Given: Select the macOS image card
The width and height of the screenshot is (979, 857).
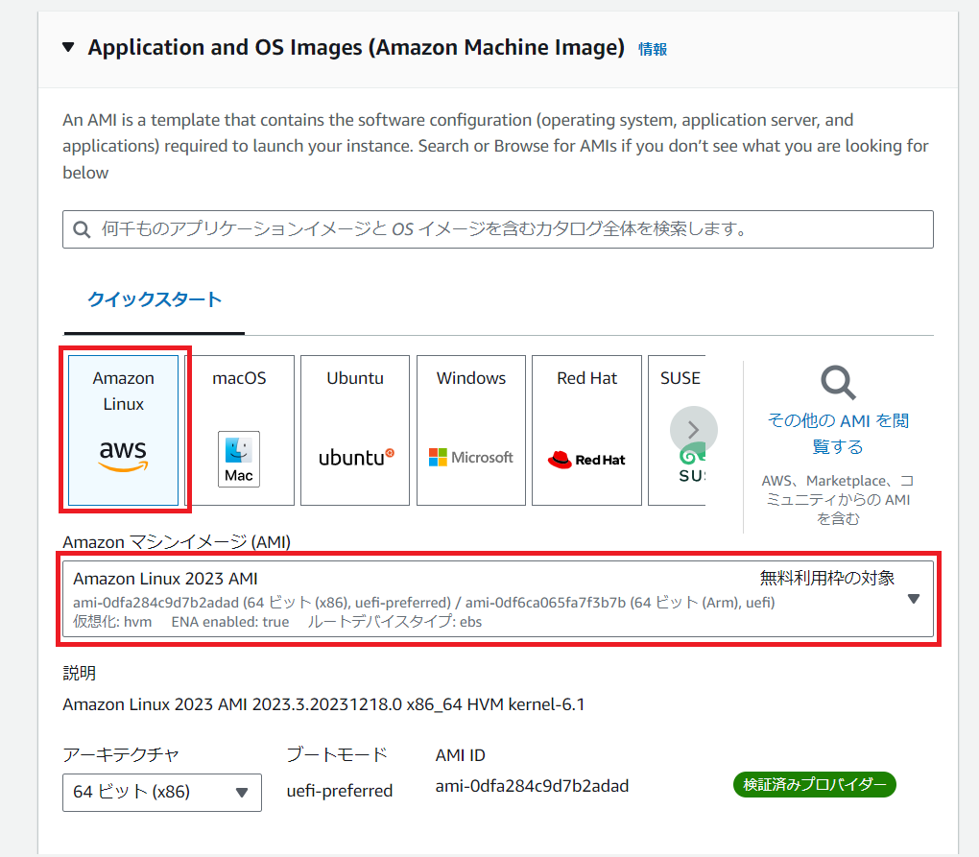Looking at the screenshot, I should click(x=238, y=429).
